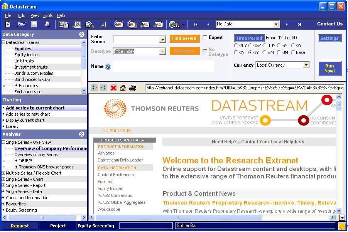Viewport: 348px width, 232px height.
Task: Click the export chart image toolbar icon
Action: coord(76,24)
